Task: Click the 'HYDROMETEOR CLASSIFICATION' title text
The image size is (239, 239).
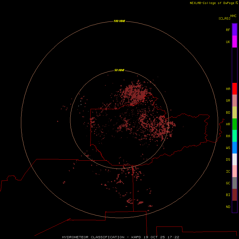Action: 93,237
